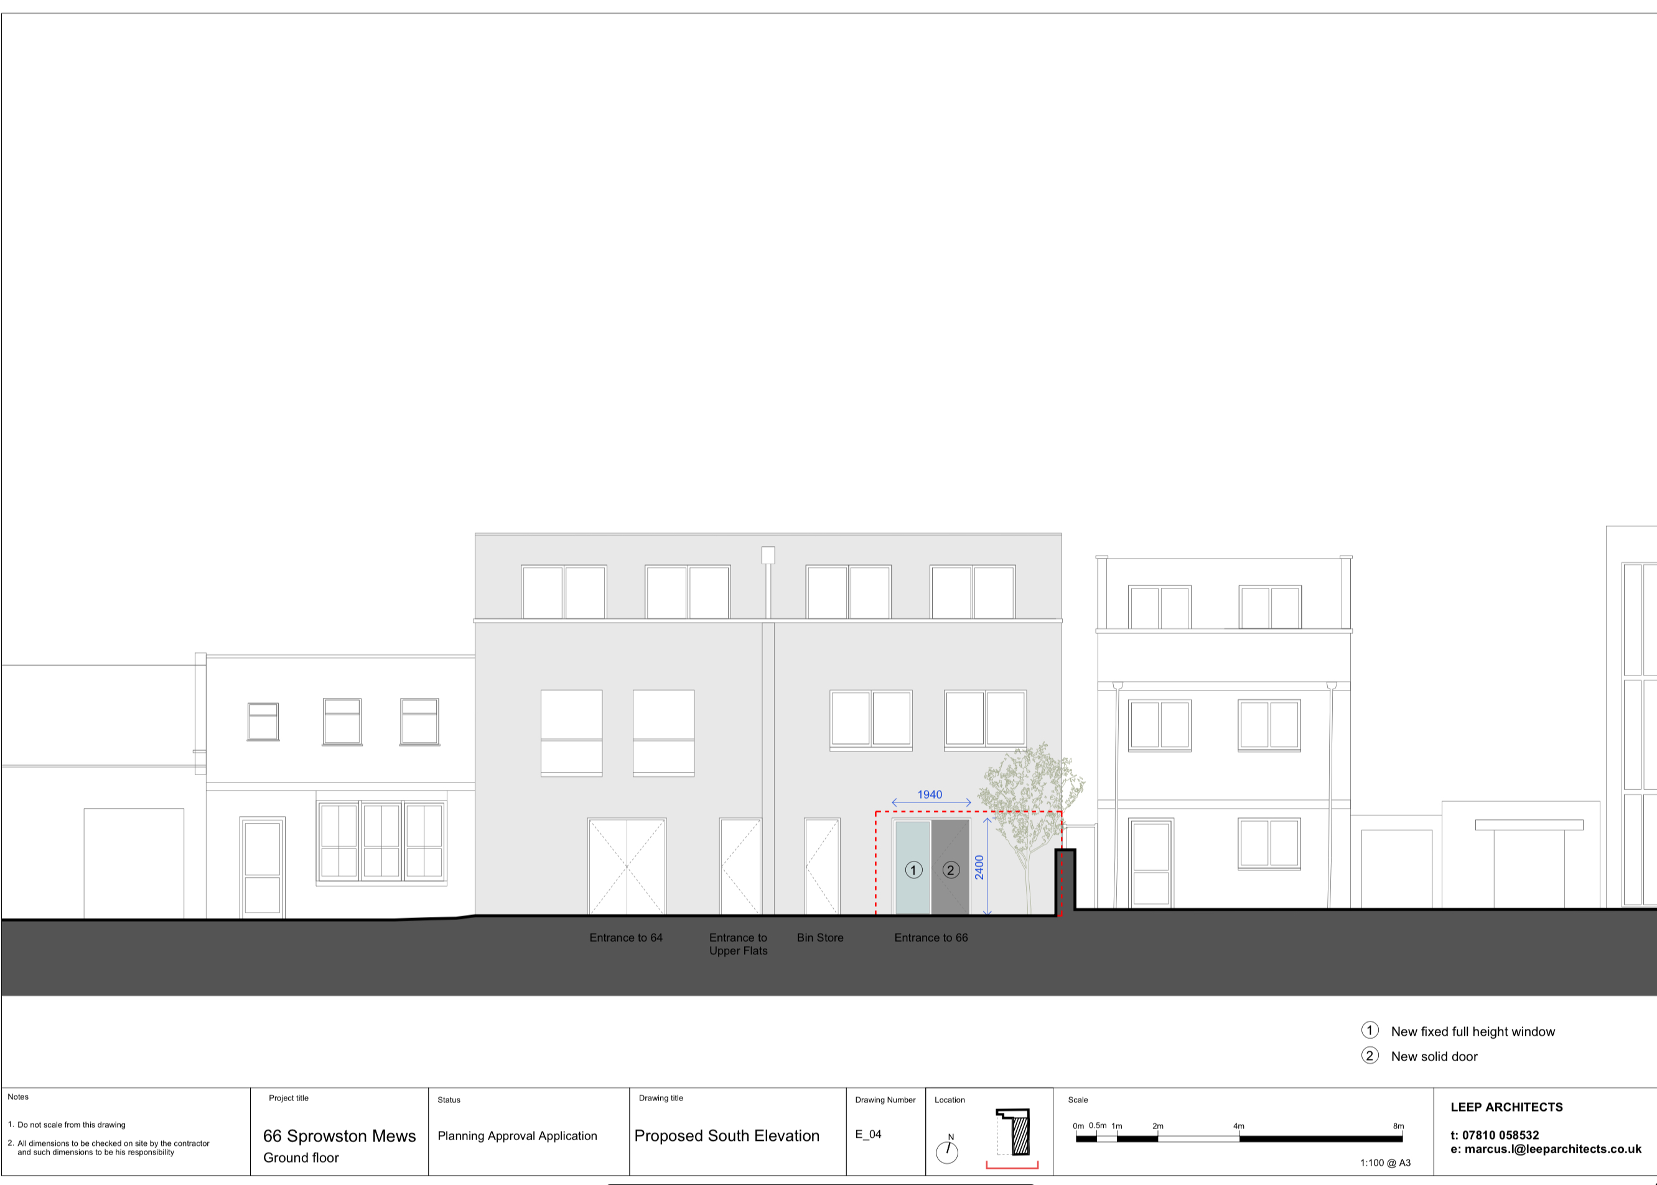
Task: Click the Proposed South Elevation drawing title
Action: point(726,1135)
